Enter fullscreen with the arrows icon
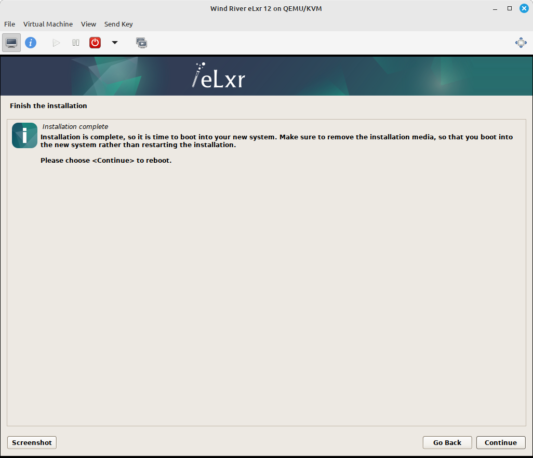Image resolution: width=533 pixels, height=458 pixels. [521, 43]
